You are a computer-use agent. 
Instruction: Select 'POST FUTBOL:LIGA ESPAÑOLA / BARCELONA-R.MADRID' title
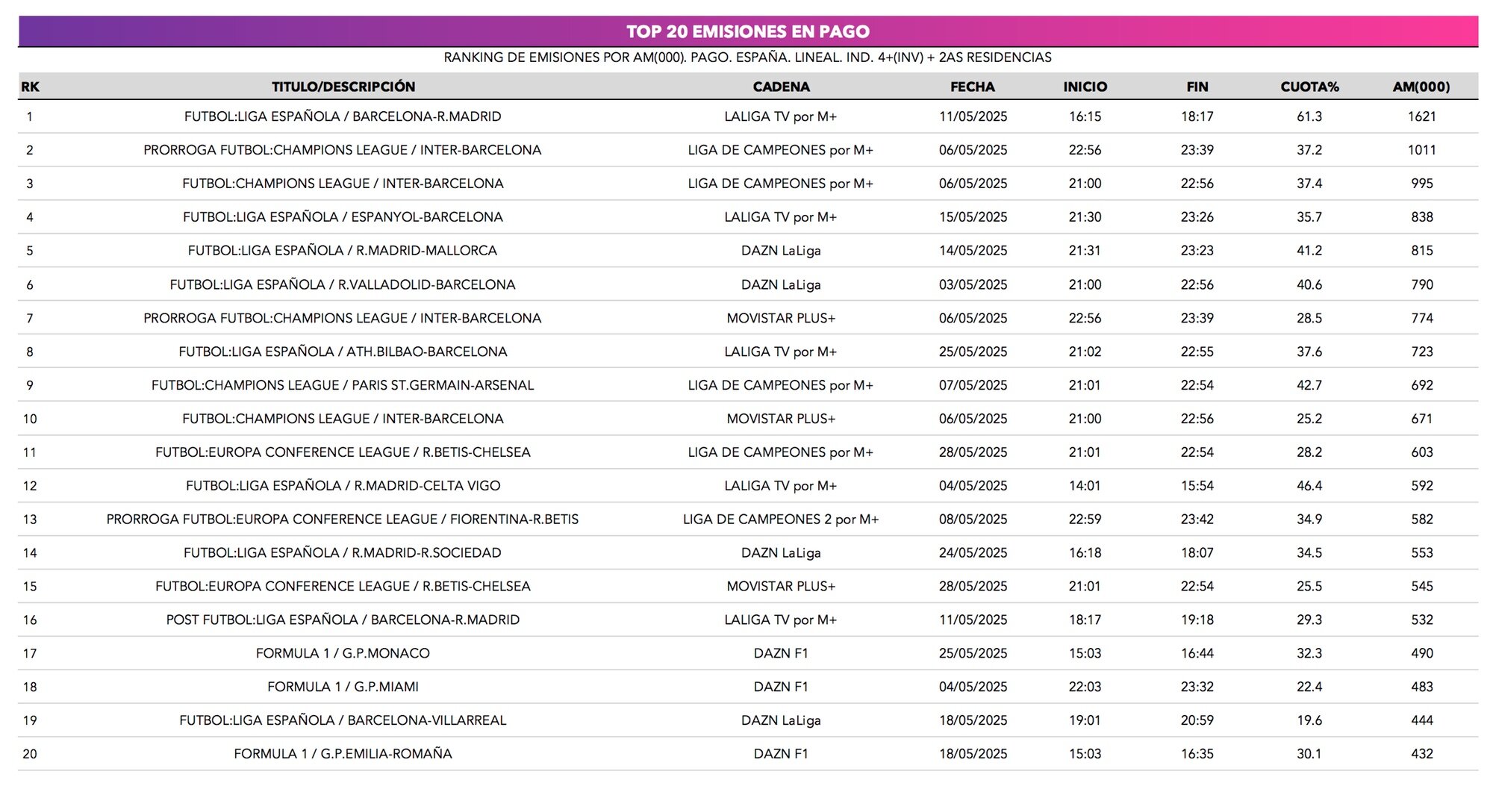(x=343, y=620)
